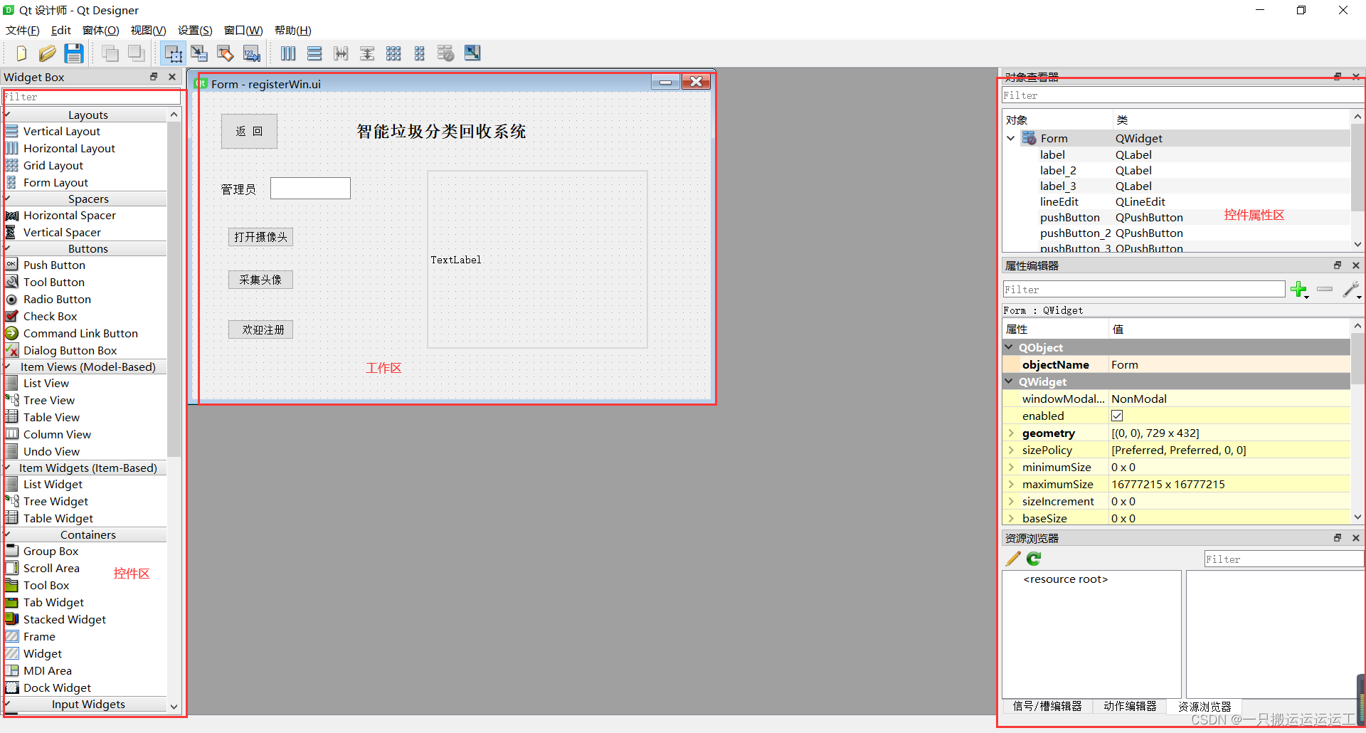
Task: Click the Widget Box filter field
Action: (x=91, y=97)
